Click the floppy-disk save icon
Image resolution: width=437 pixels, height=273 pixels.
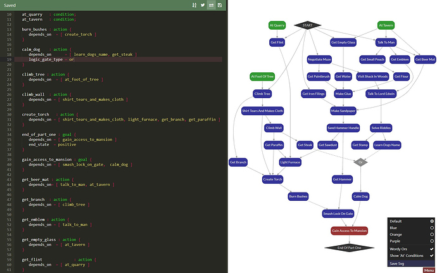220,5
